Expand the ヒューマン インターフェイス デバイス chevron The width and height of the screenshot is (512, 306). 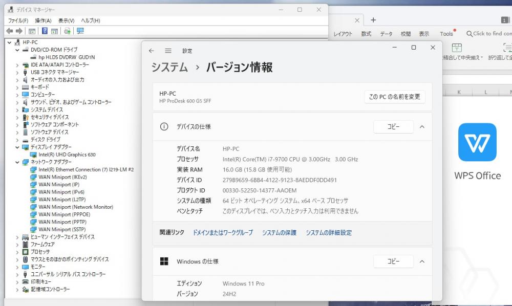tap(17, 237)
